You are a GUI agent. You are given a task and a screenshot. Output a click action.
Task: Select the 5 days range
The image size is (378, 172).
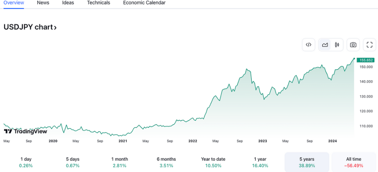click(73, 162)
